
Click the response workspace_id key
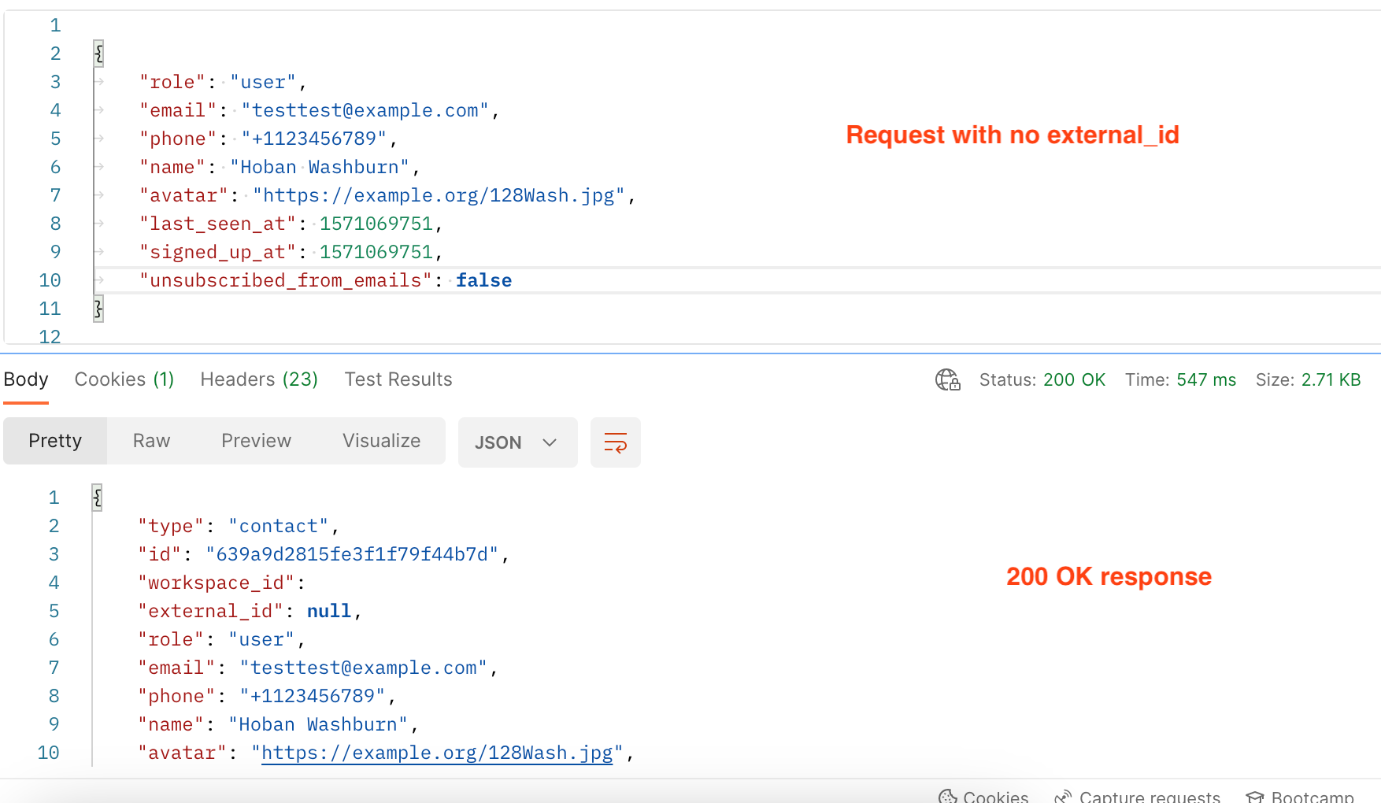point(216,583)
